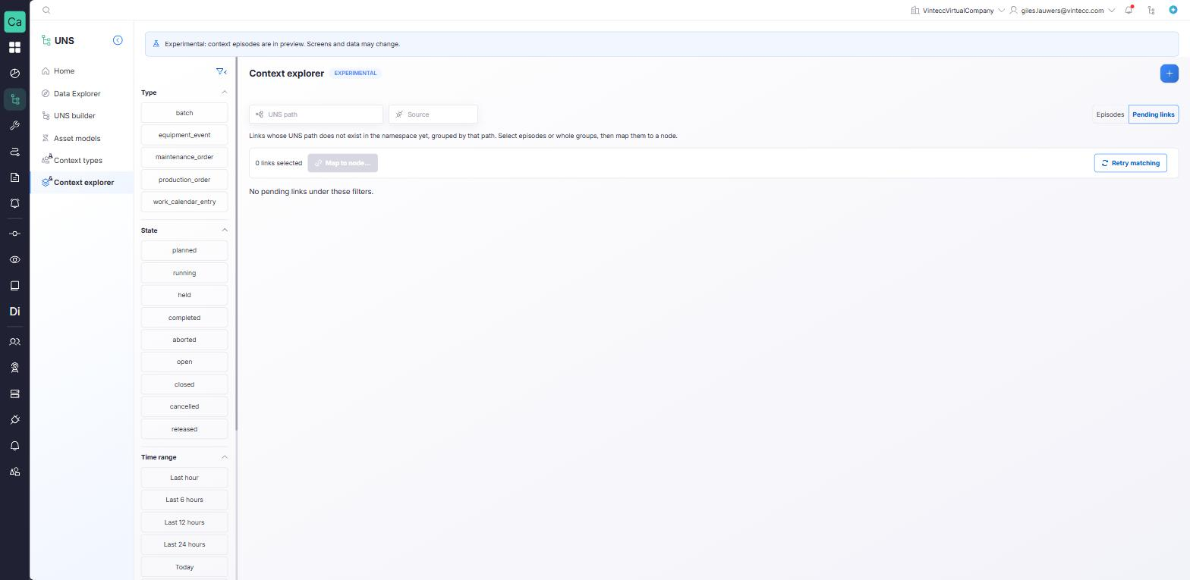Click the UNS path filter field

[316, 114]
